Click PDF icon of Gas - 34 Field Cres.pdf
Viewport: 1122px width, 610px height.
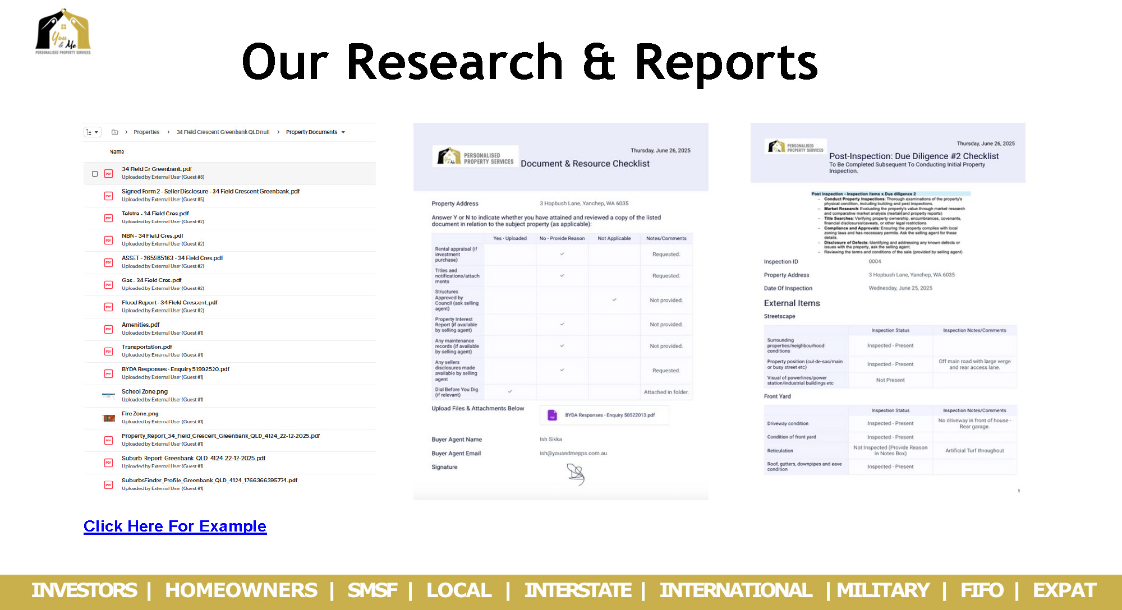(109, 285)
